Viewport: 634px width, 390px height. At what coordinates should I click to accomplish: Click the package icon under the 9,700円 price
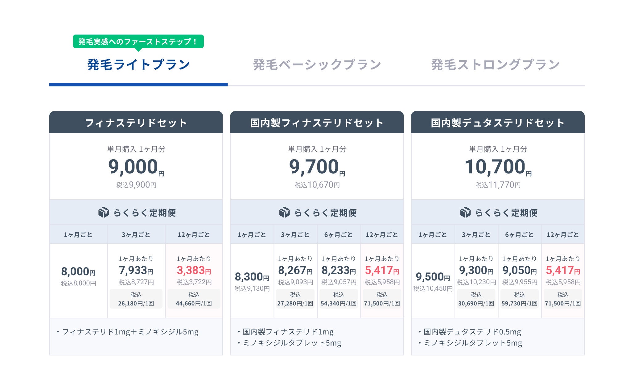284,213
